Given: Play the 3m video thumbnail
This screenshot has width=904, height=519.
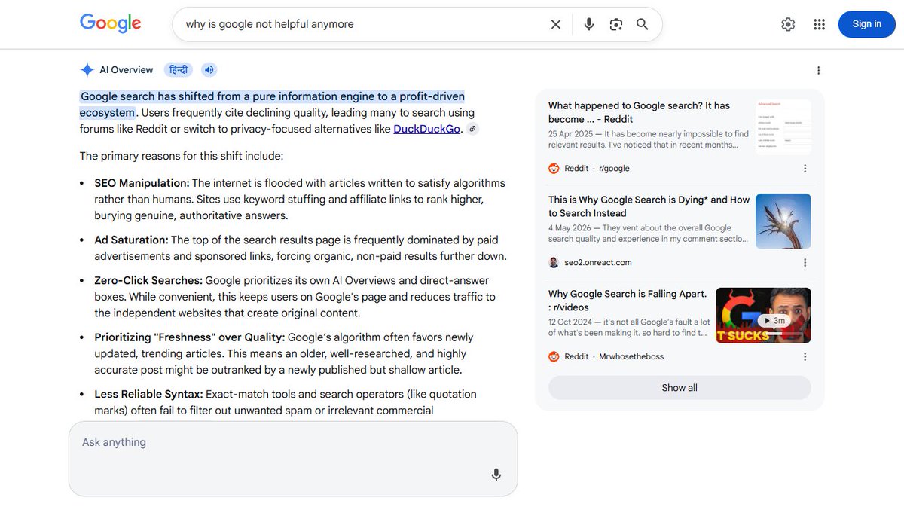Looking at the screenshot, I should coord(763,316).
